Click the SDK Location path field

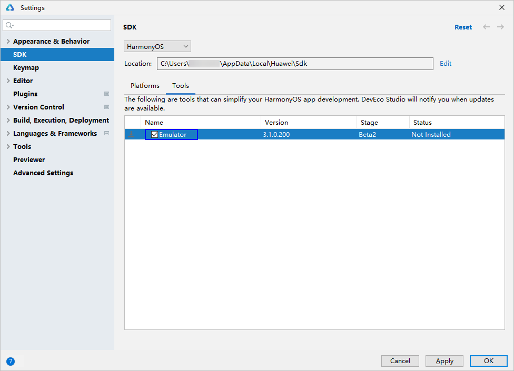(295, 64)
